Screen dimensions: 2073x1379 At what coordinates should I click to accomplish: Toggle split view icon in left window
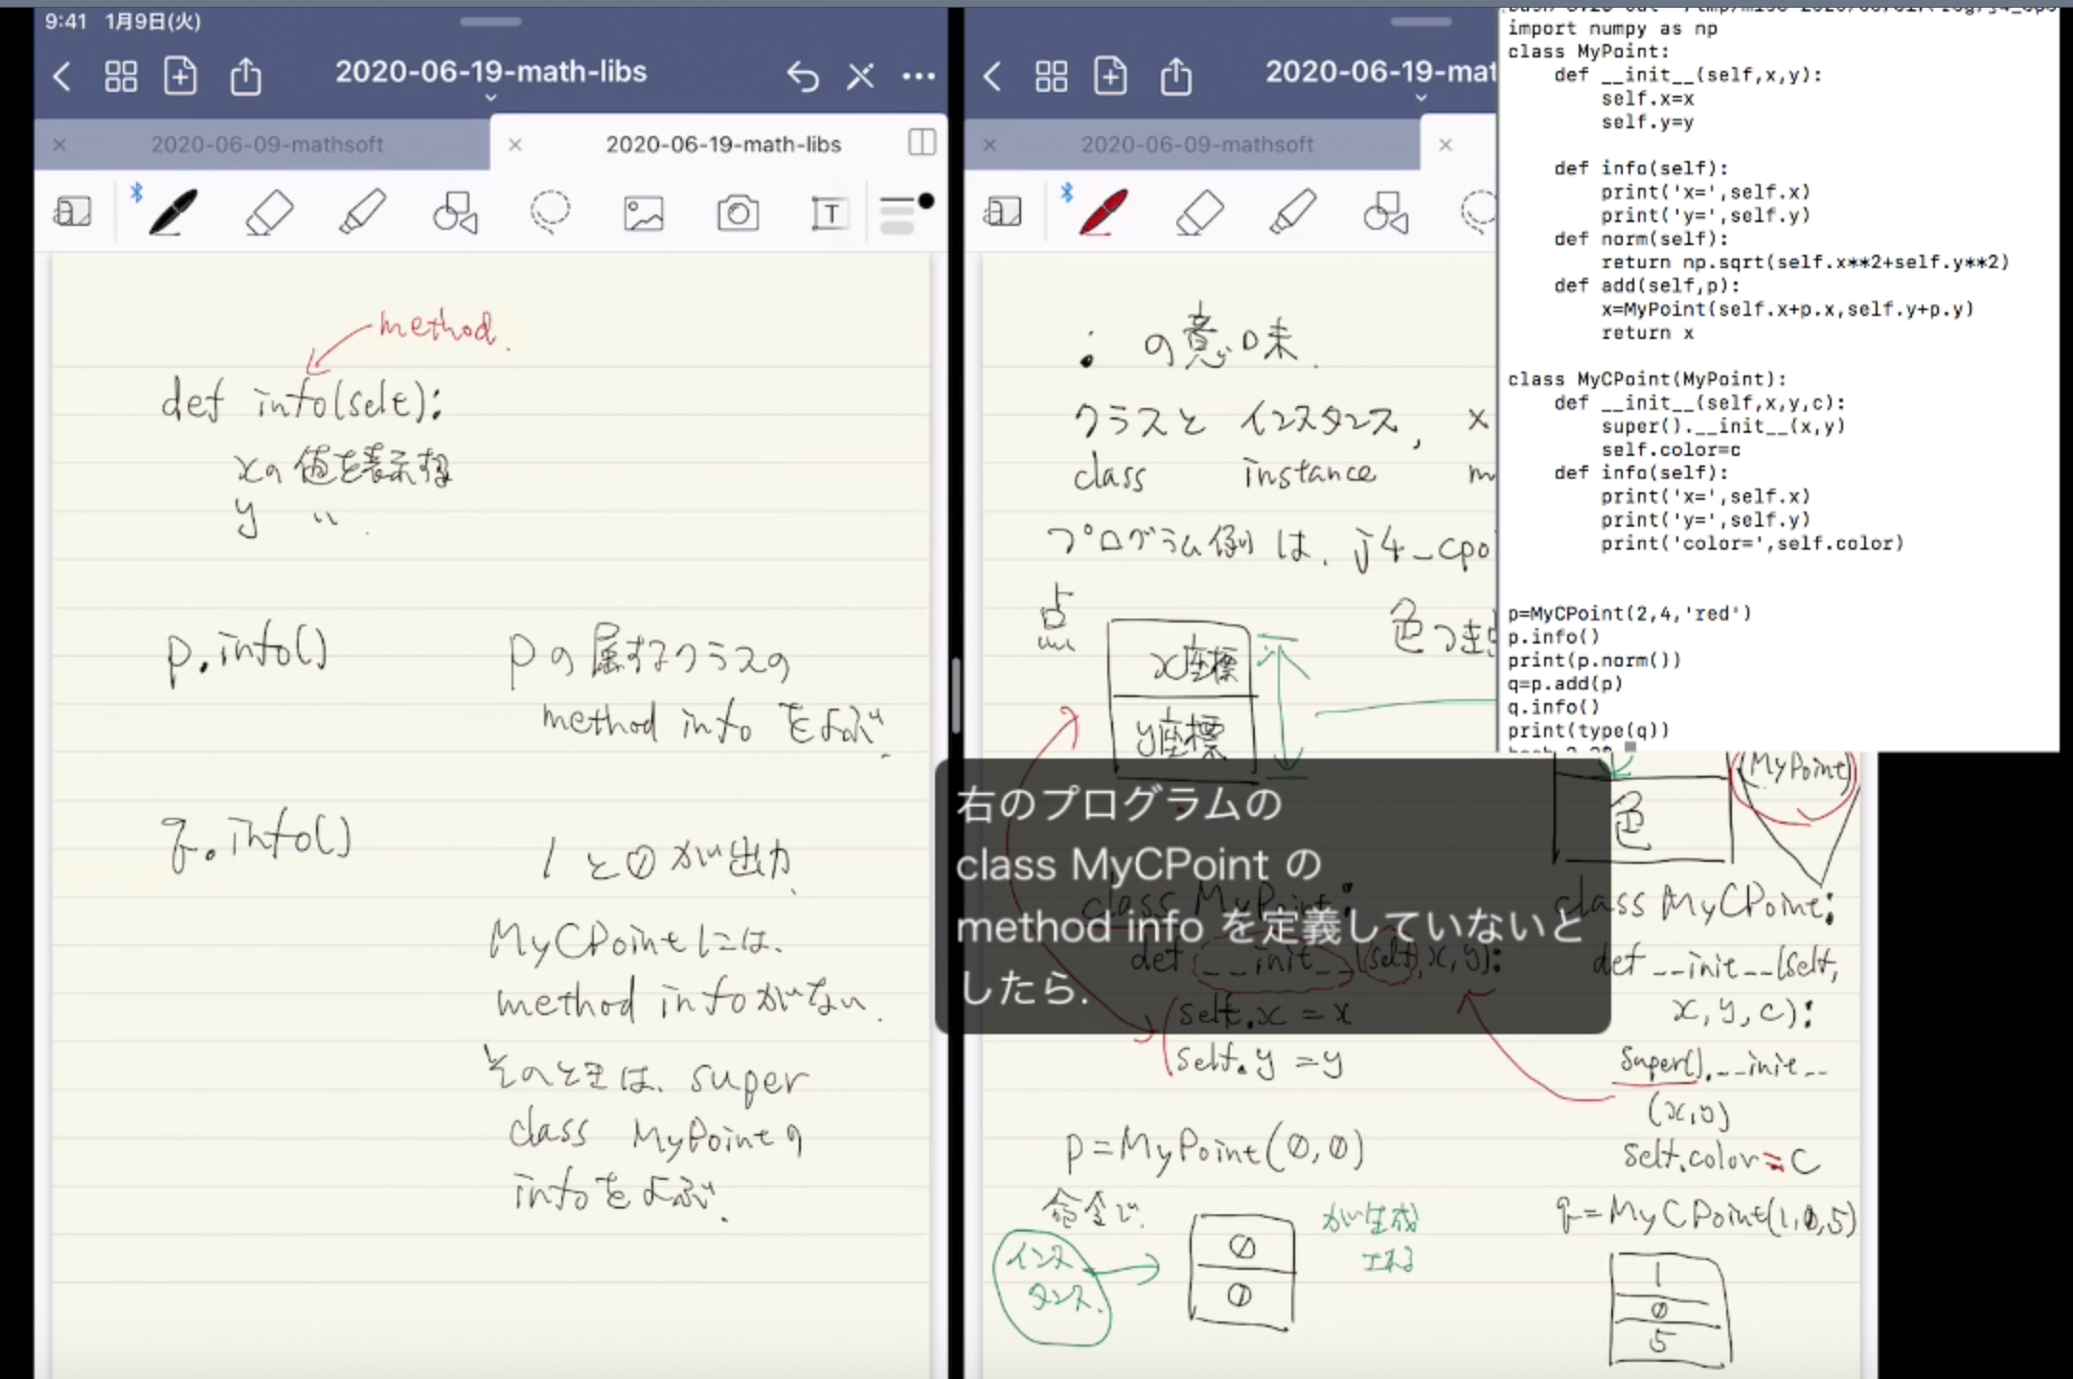click(922, 143)
